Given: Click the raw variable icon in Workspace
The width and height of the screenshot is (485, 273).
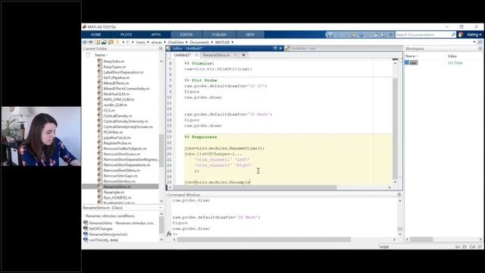Looking at the screenshot, I should [407, 62].
